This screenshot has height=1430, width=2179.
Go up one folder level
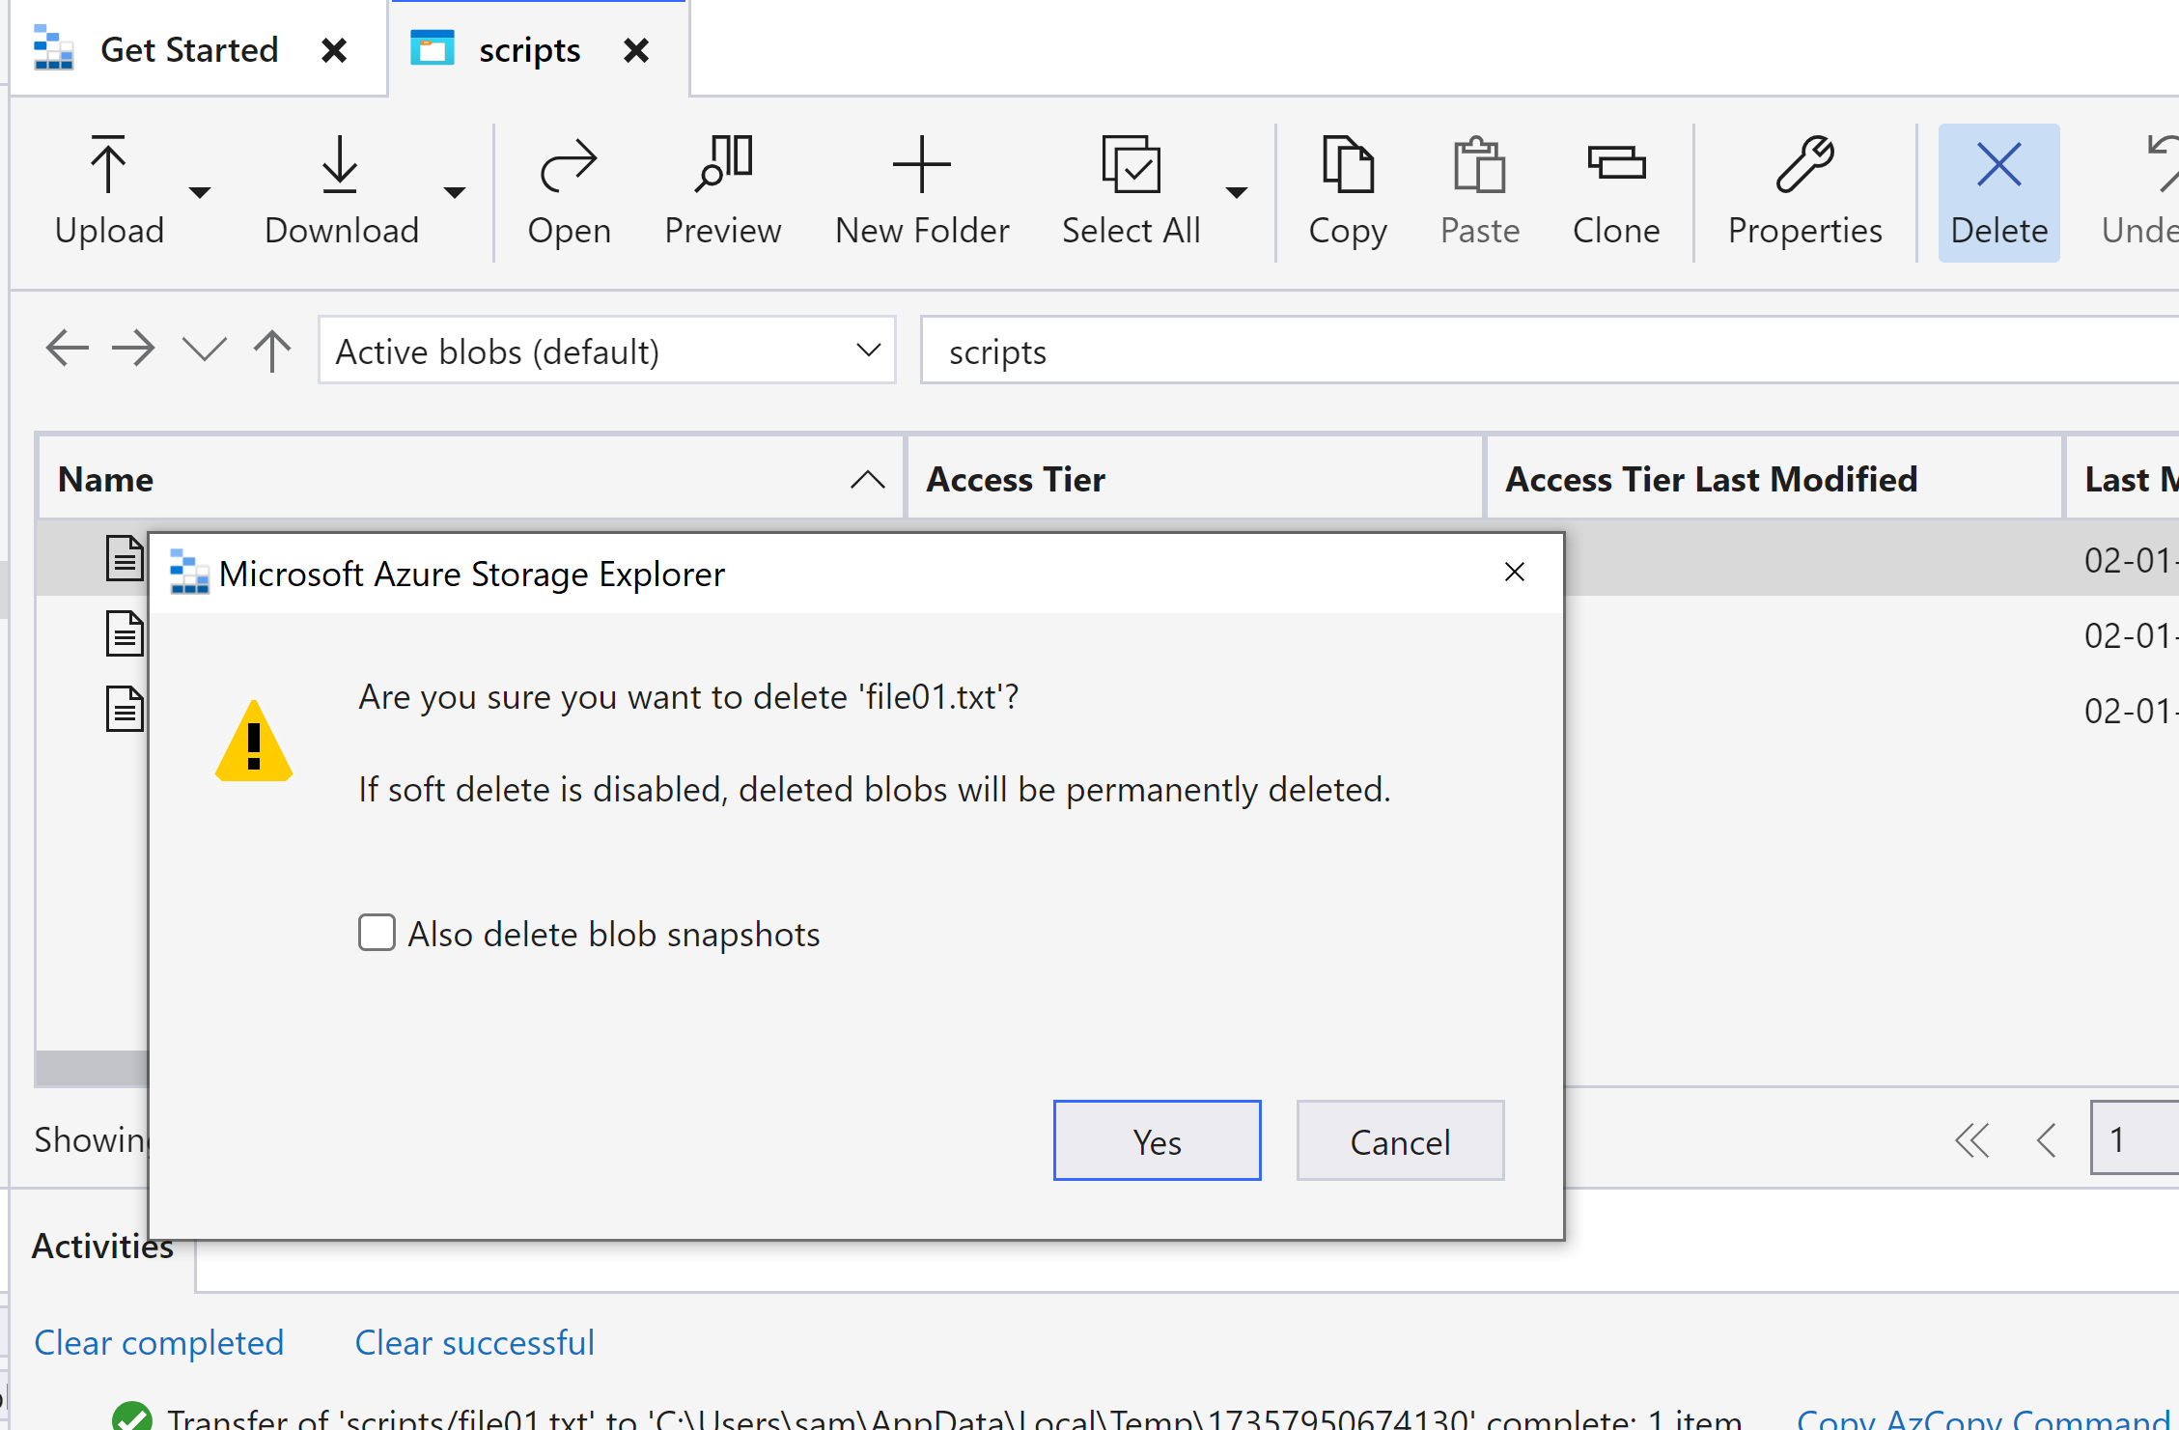272,350
